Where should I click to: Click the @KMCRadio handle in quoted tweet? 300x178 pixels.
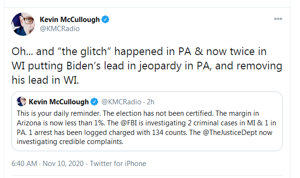pyautogui.click(x=121, y=102)
